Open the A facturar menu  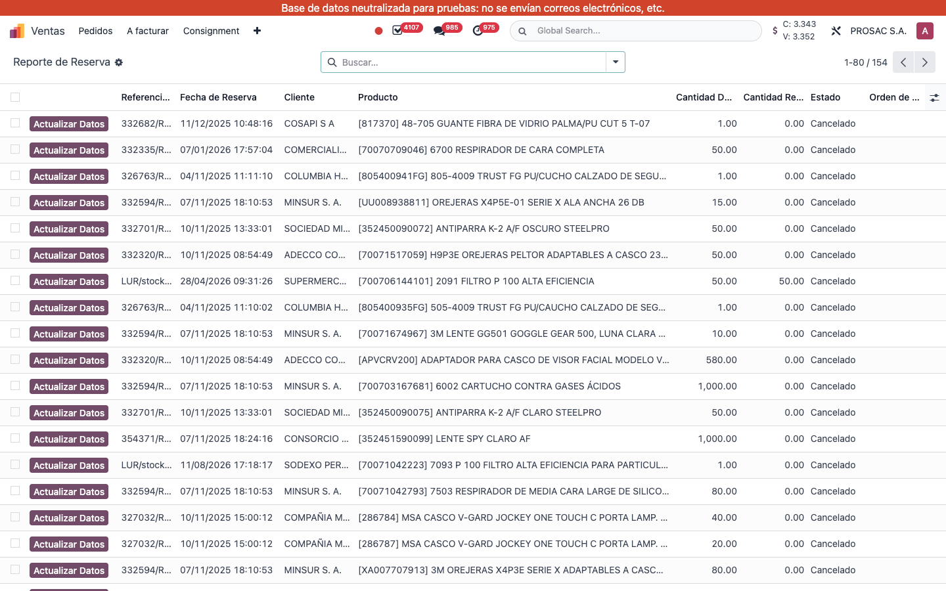click(148, 31)
